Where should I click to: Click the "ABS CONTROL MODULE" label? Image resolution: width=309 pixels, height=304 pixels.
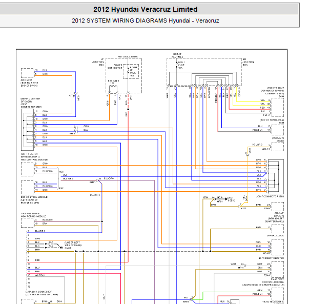[x=34, y=159]
